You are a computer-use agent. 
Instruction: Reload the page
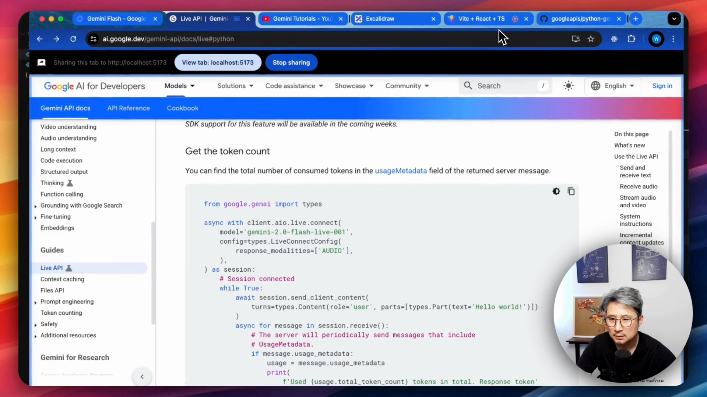tap(73, 39)
